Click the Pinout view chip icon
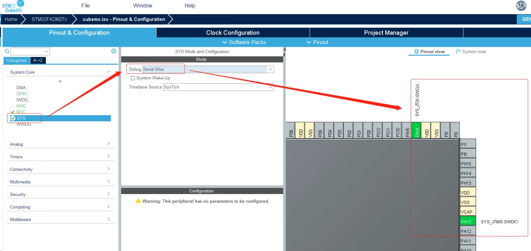531x251 pixels. pos(416,52)
